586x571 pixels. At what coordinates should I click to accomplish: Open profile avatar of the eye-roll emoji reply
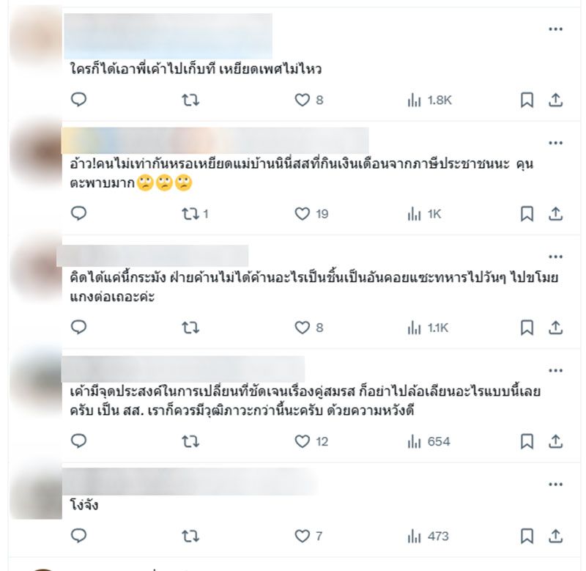pyautogui.click(x=36, y=152)
